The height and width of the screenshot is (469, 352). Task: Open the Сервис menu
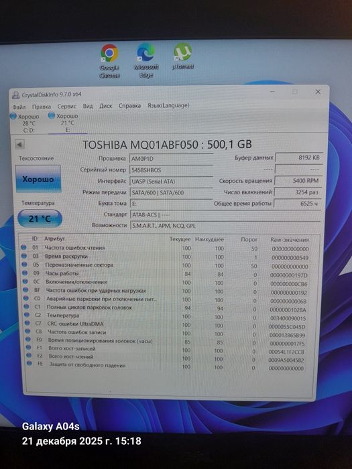click(67, 106)
